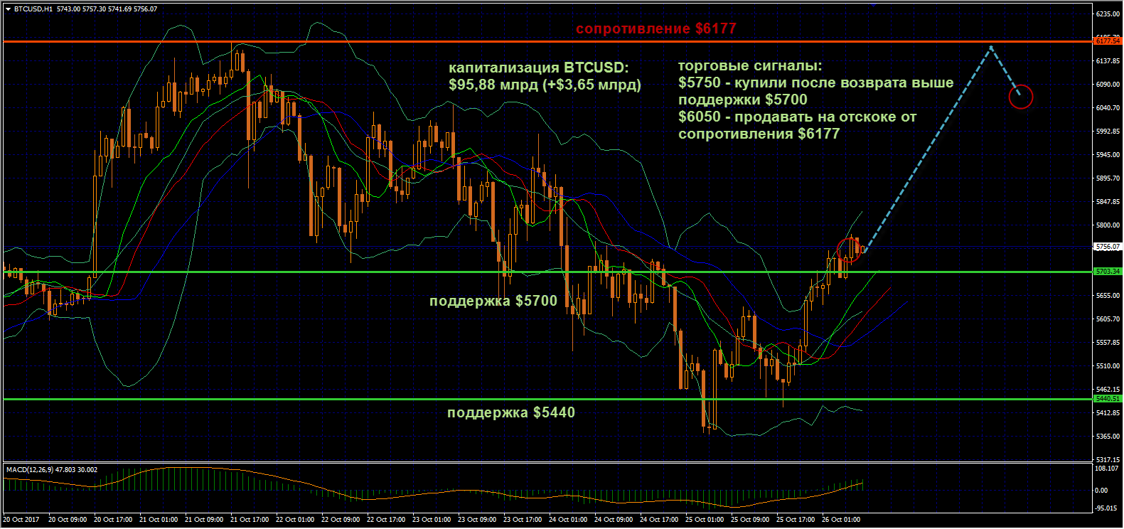
Task: Select the капитализация BTCUSD annotation
Action: click(545, 76)
